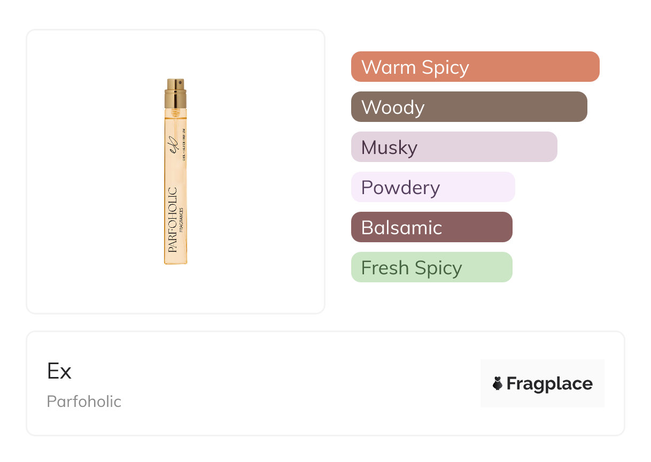Click the 'Woody' text label
The image size is (651, 462).
[393, 107]
